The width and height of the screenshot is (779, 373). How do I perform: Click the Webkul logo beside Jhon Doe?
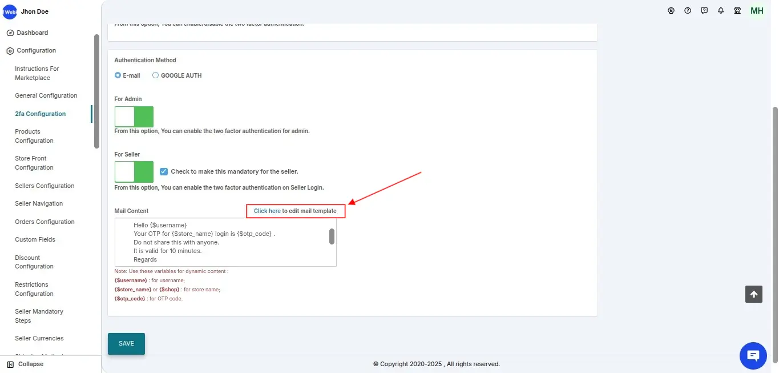coord(10,11)
